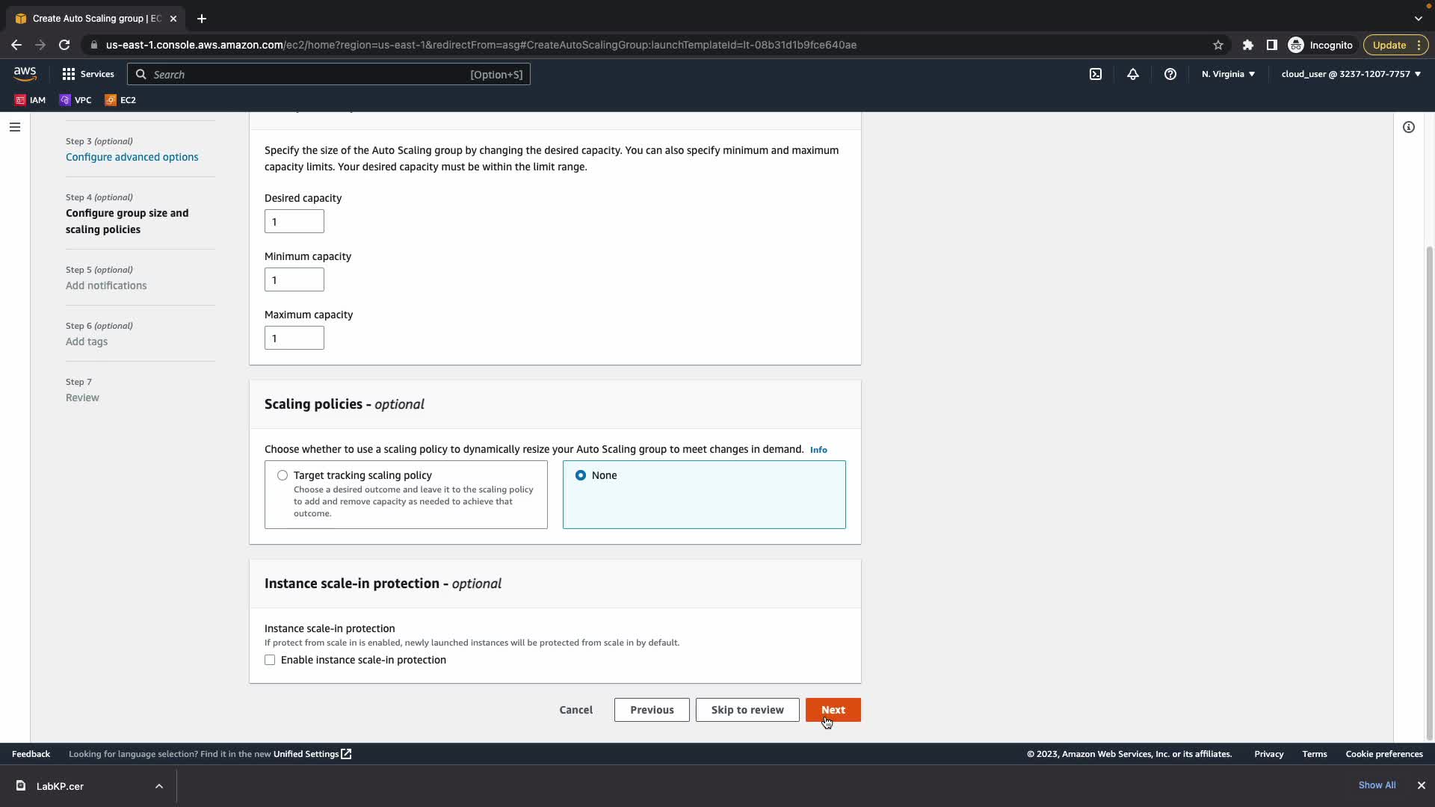Viewport: 1435px width, 807px height.
Task: Click the Skip to review button
Action: click(747, 710)
